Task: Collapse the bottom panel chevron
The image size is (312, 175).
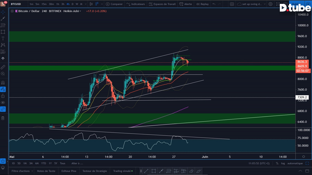Action: pos(300,171)
